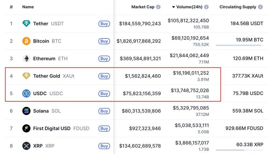Open the Market Cap info tooltip icon
This screenshot has width=274, height=154.
click(x=158, y=7)
